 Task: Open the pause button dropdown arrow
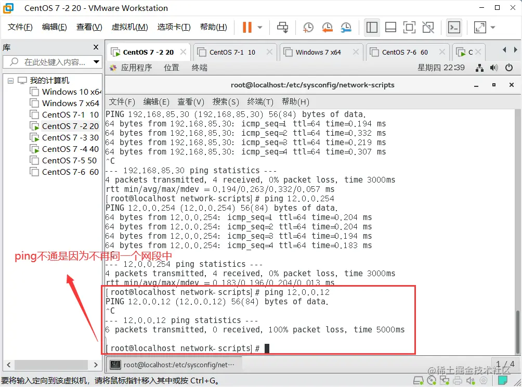(x=259, y=28)
